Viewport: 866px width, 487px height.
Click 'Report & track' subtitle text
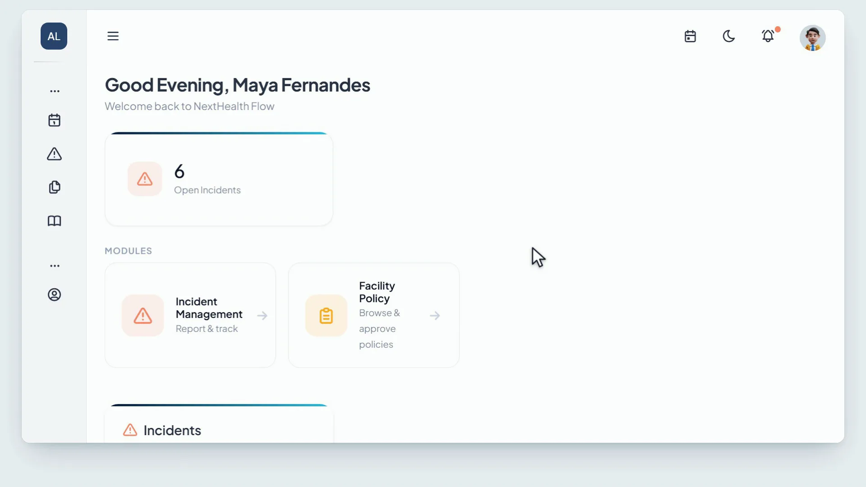[207, 329]
